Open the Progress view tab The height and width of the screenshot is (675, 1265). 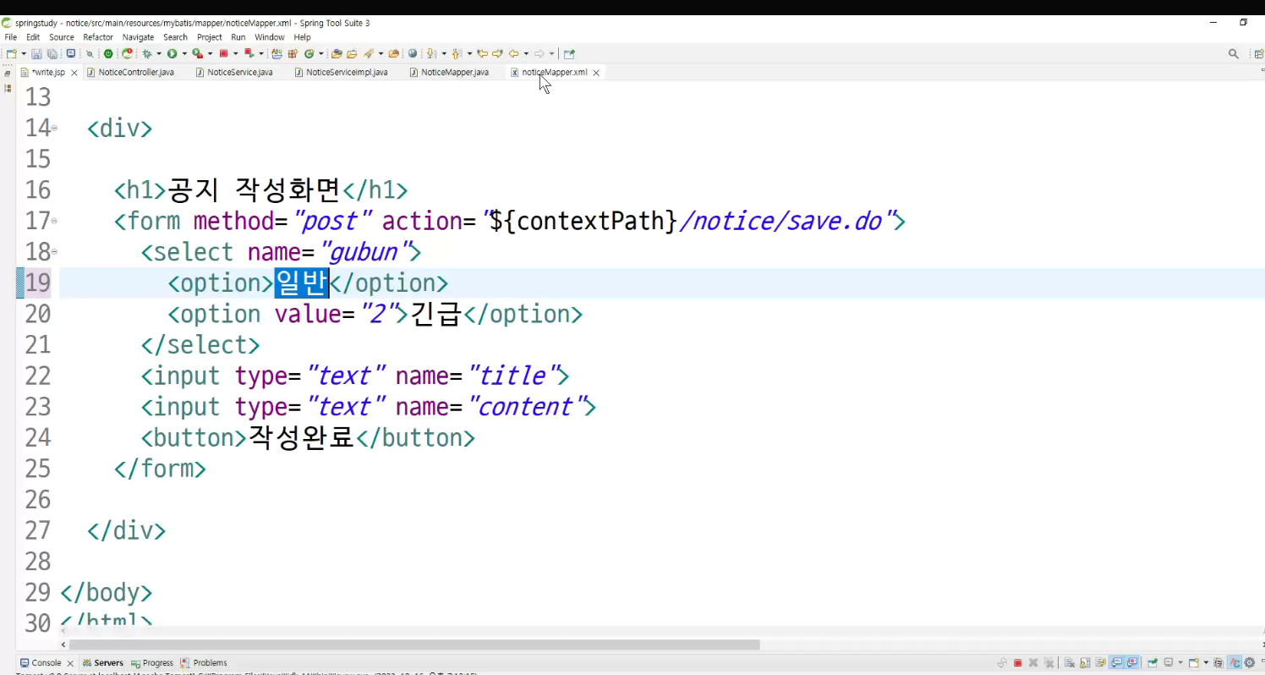151,663
